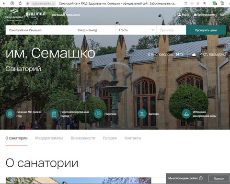Click the Парковка bus icon
Viewport: 230px width, 184px height.
click(x=98, y=114)
